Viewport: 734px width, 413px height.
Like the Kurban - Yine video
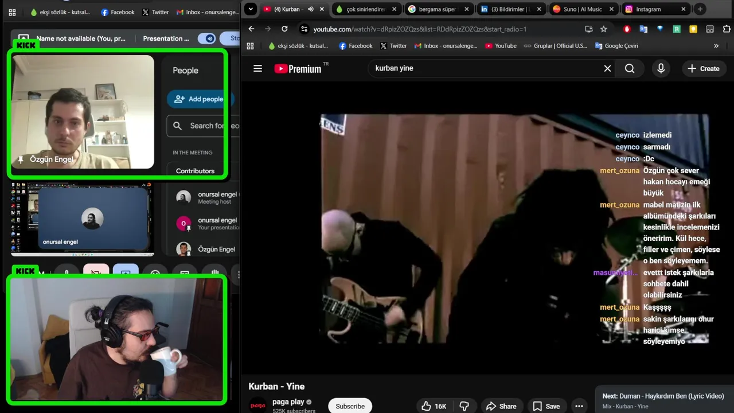(434, 406)
